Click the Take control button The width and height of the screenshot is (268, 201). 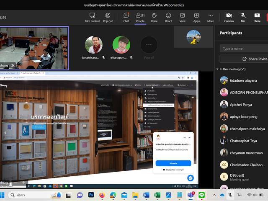coord(92,18)
